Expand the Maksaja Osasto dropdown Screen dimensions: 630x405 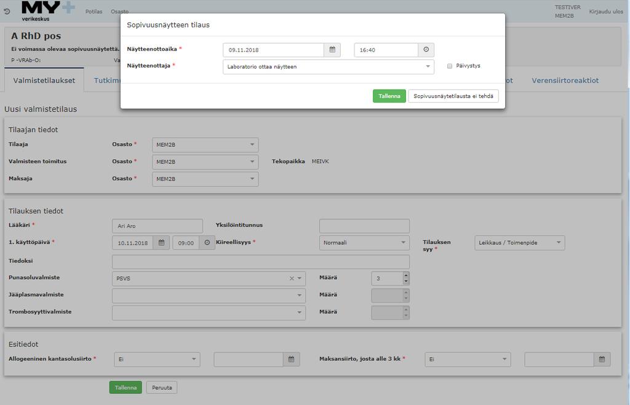coord(205,179)
